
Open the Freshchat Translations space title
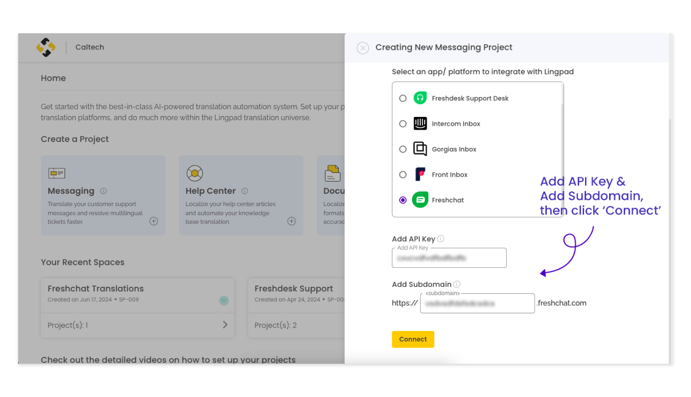pos(96,289)
